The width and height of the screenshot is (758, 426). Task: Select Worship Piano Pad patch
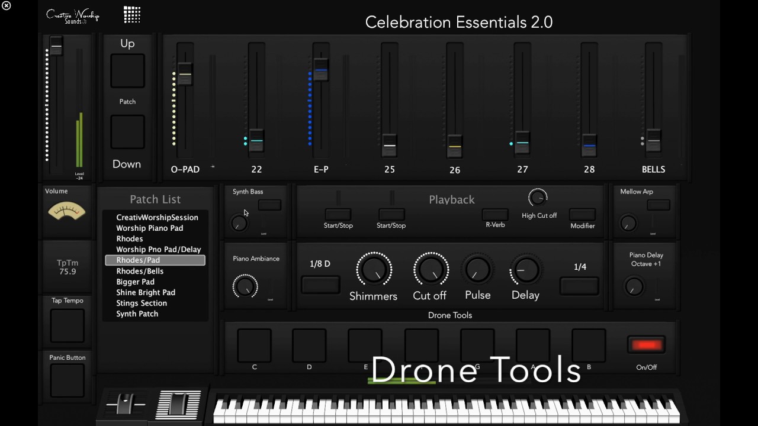click(x=149, y=228)
